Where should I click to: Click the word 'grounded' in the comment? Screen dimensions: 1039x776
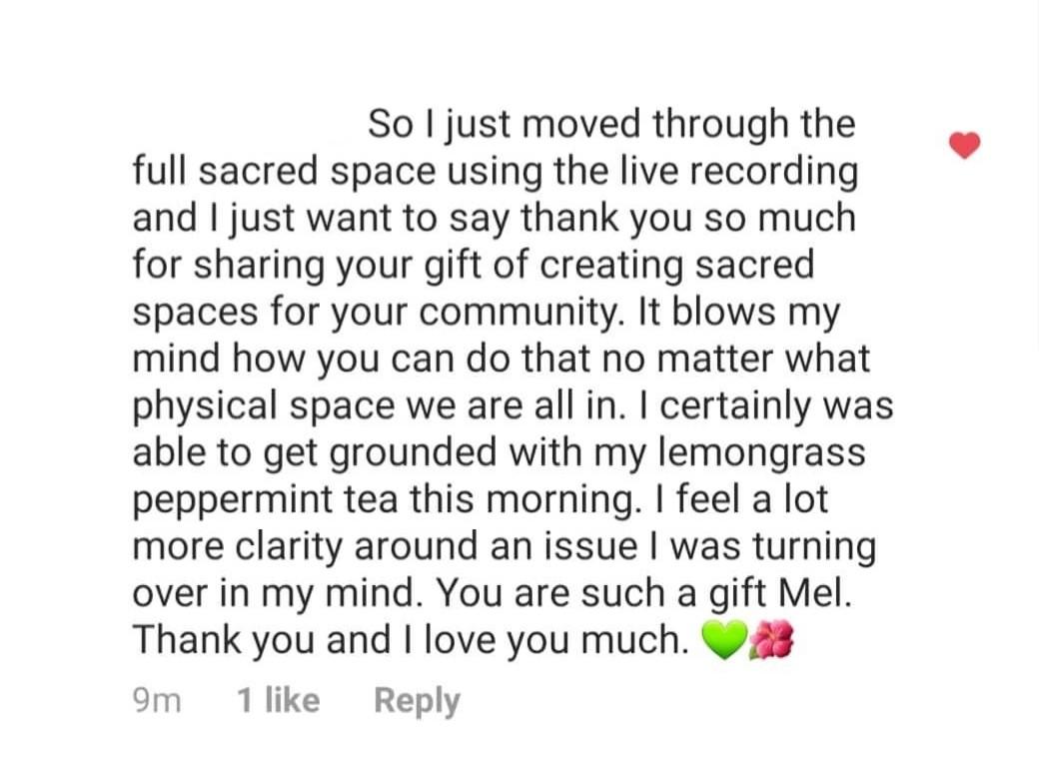(413, 452)
